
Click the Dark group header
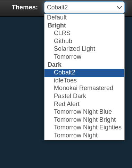point(55,65)
